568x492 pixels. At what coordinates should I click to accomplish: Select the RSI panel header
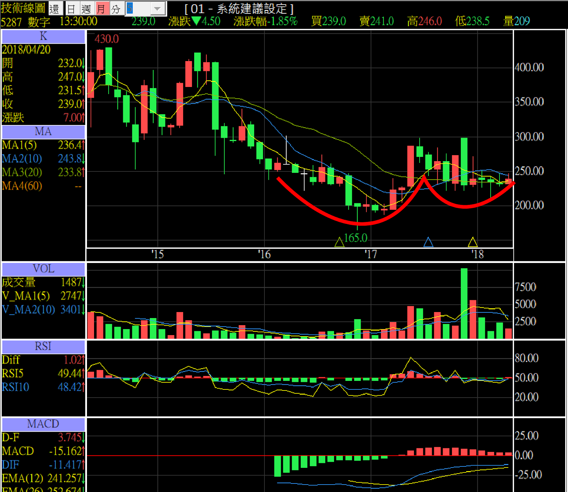43,346
